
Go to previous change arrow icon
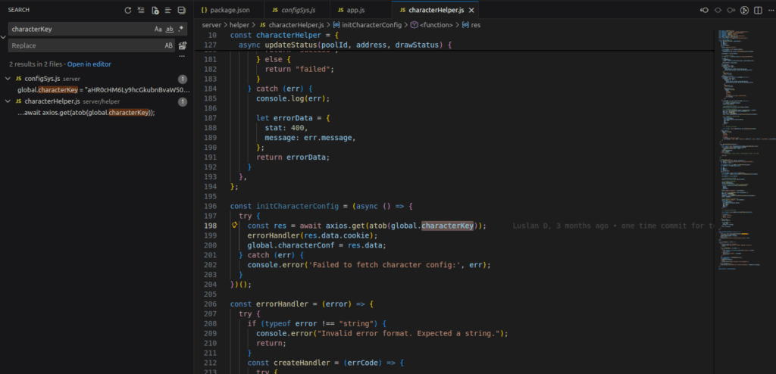click(704, 11)
